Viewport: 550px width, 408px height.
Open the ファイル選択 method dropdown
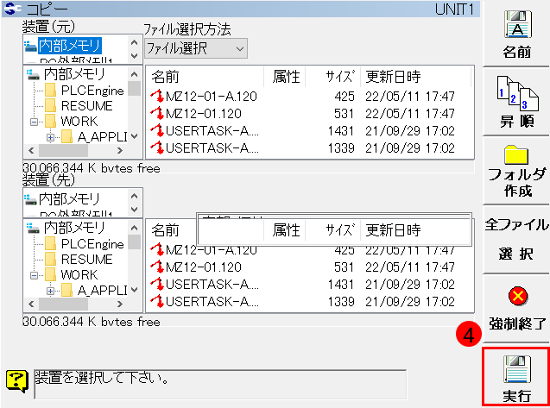pos(196,48)
